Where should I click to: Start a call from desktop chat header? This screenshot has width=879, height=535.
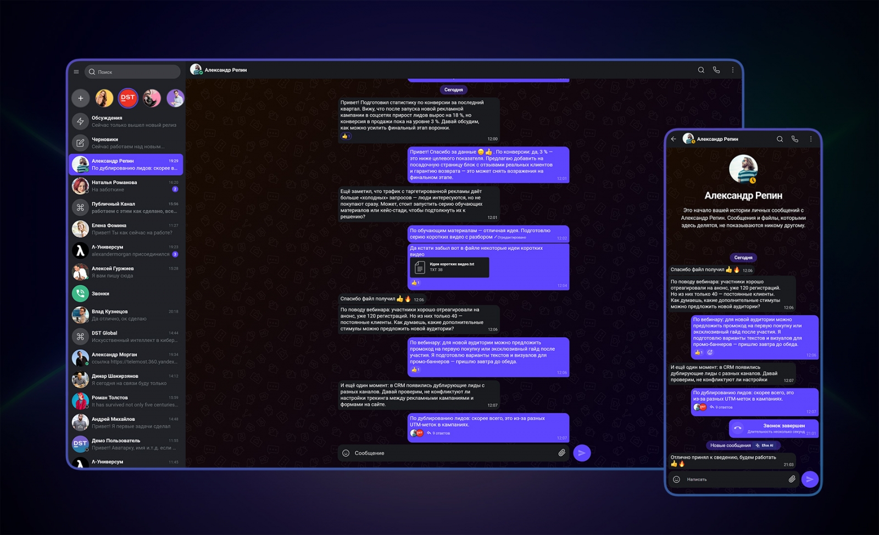click(x=716, y=70)
